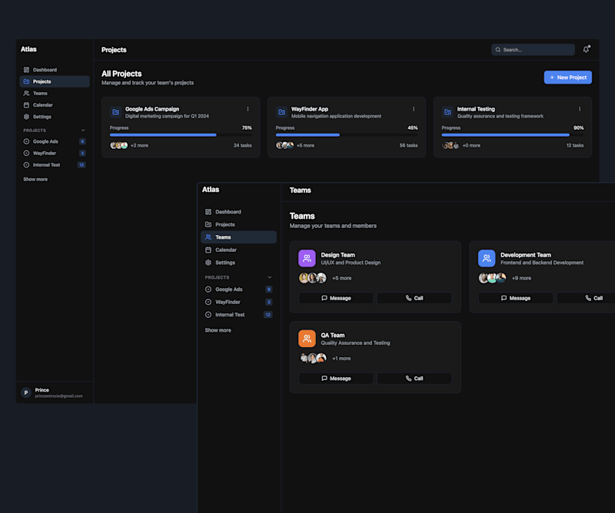Click the Google Ads Campaign folder icon
The image size is (615, 513).
pyautogui.click(x=116, y=112)
